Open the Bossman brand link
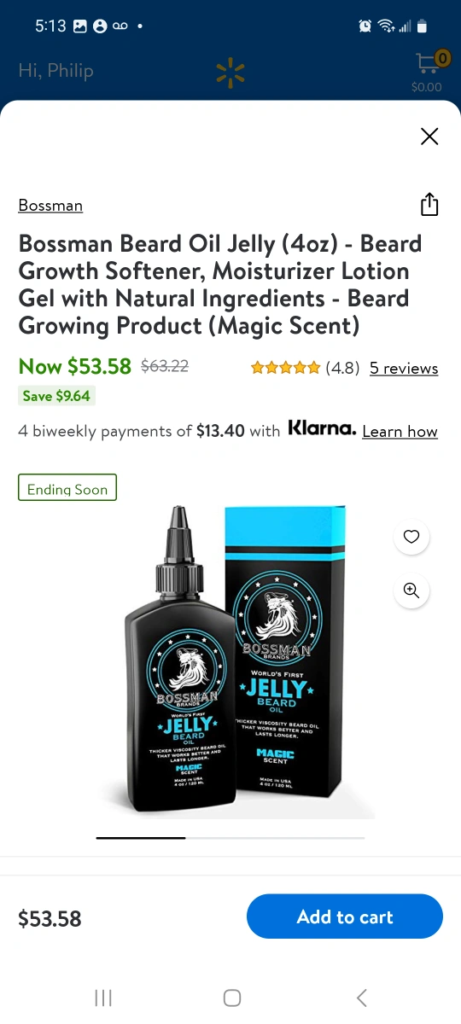This screenshot has height=1024, width=461. [x=50, y=205]
